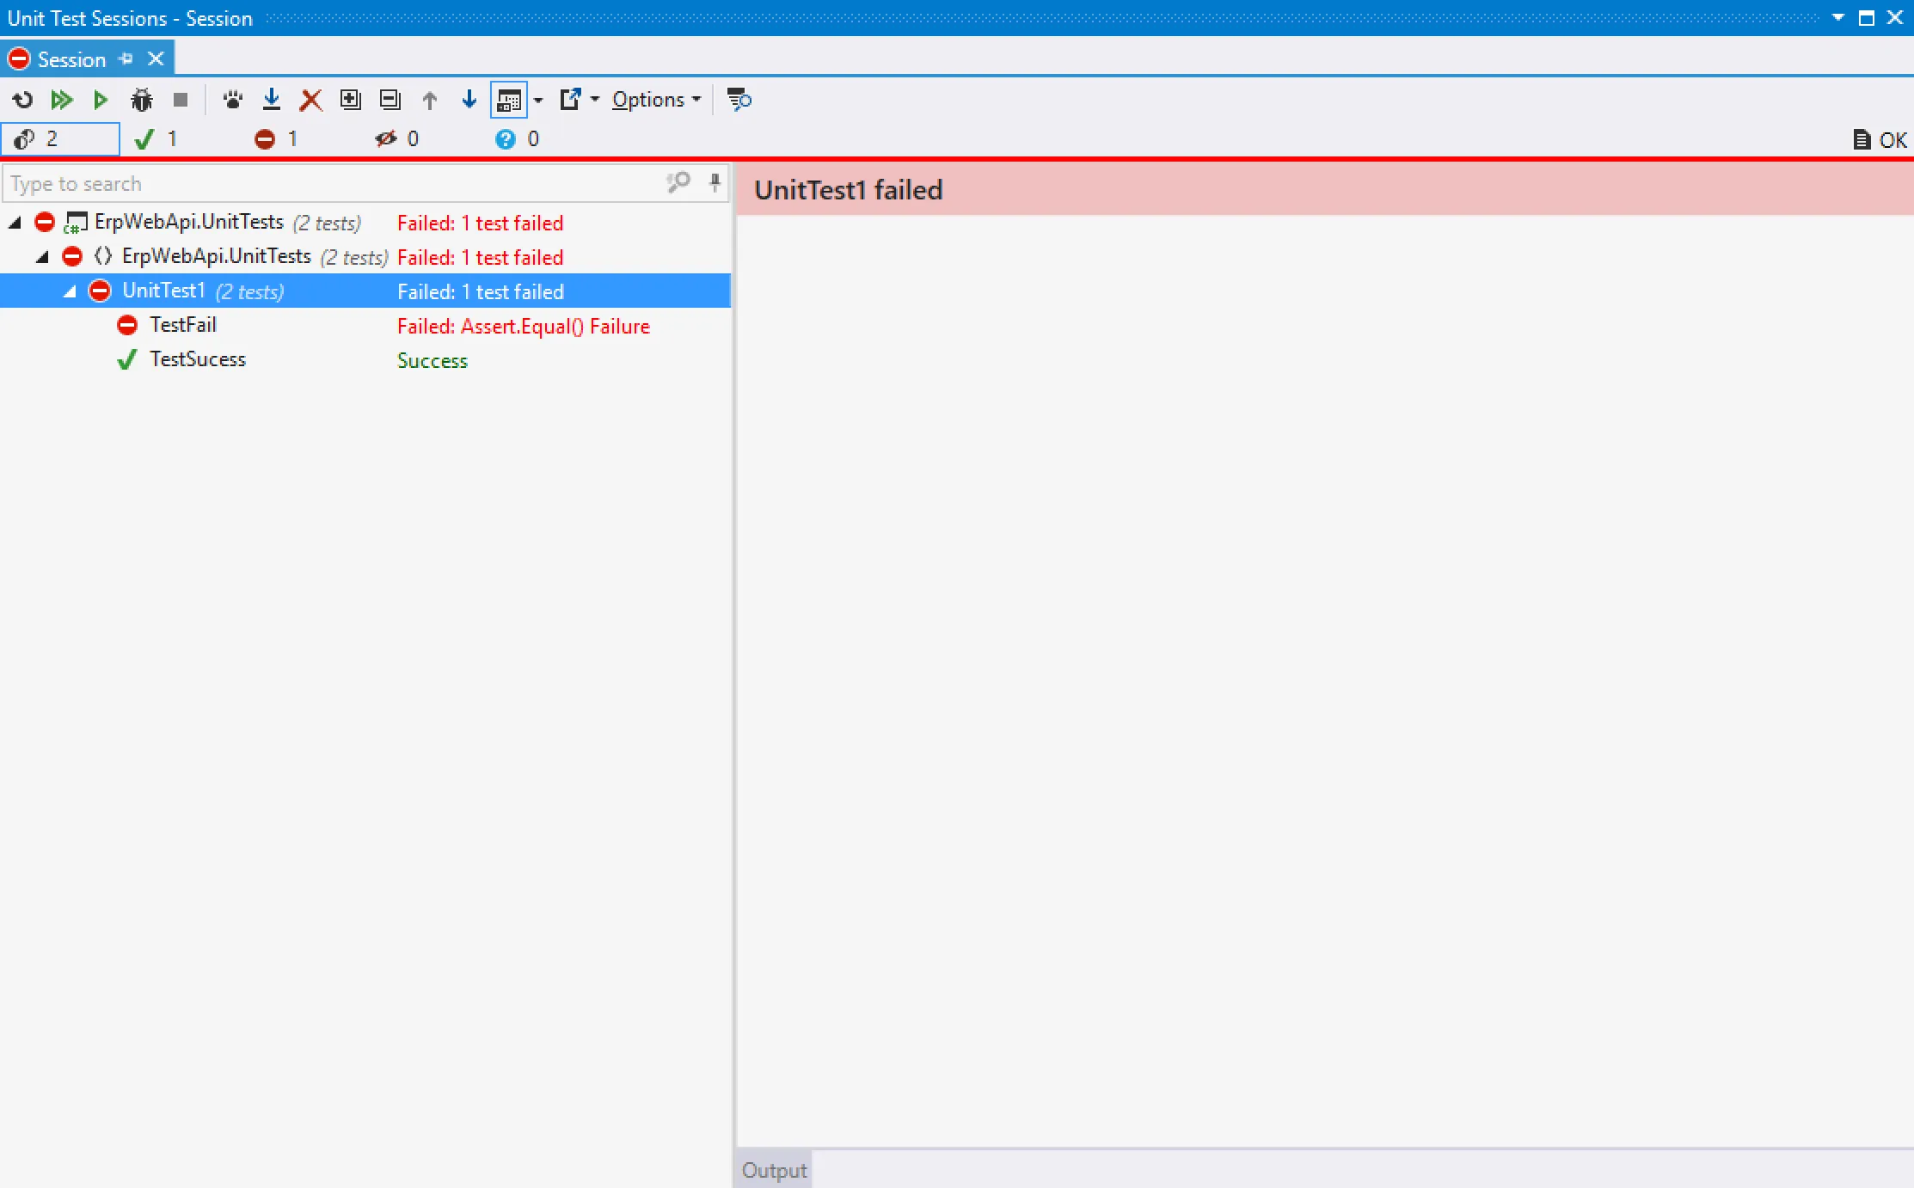Select the TestFail test entry
This screenshot has width=1914, height=1188.
182,325
